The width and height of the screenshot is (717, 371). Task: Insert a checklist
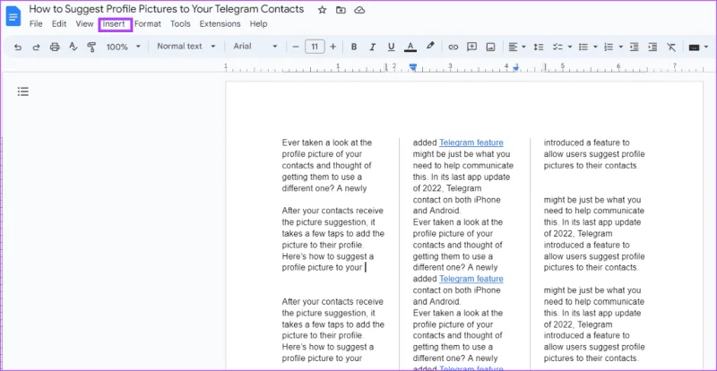pyautogui.click(x=557, y=47)
